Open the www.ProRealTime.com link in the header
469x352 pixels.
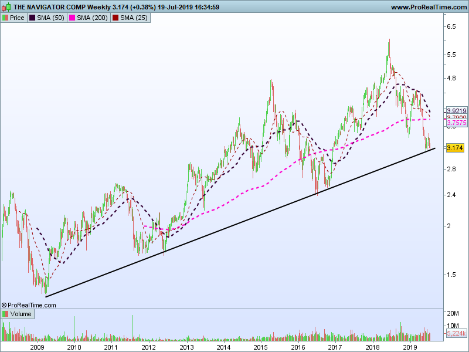(x=429, y=7)
